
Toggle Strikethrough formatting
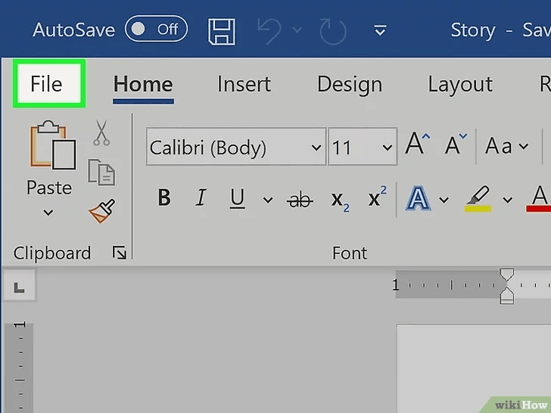point(300,200)
